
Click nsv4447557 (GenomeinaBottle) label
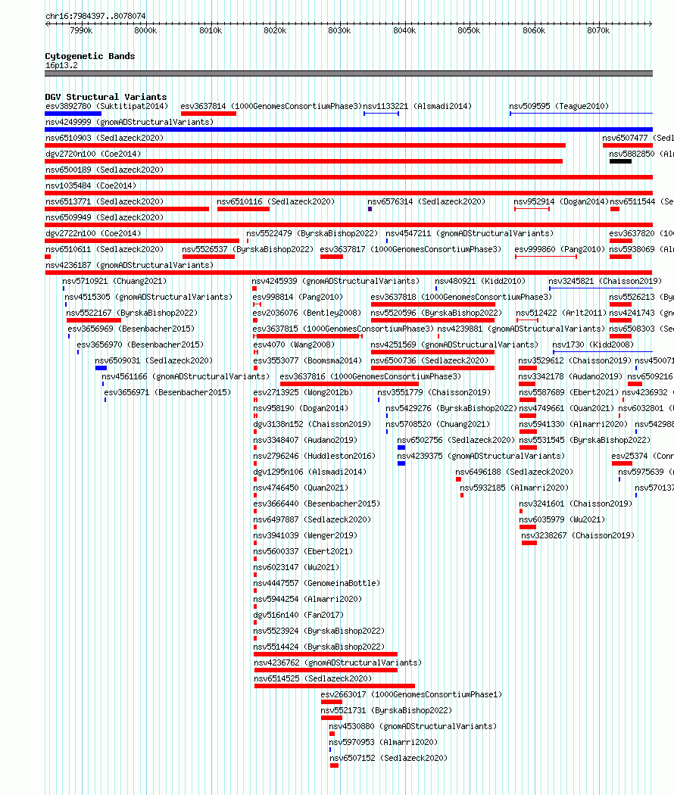coord(317,583)
